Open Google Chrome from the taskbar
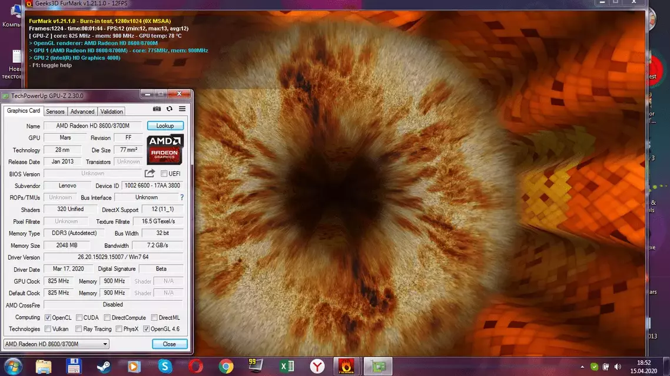 pyautogui.click(x=226, y=367)
